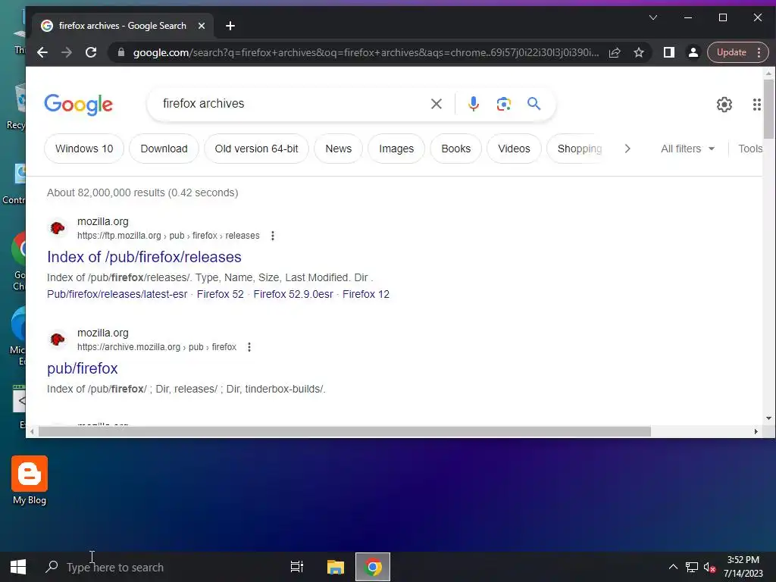
Task: Open Chrome three-dot menu
Action: [759, 52]
